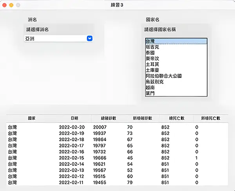Click the 新增死亡數 column header

point(211,118)
